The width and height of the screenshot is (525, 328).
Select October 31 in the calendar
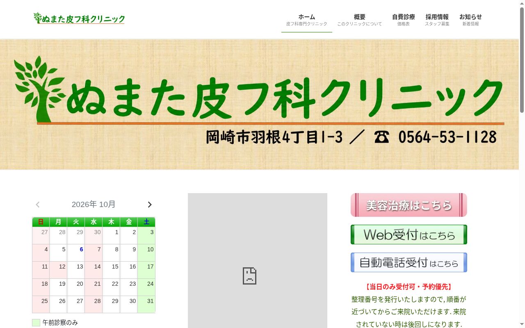click(x=146, y=305)
